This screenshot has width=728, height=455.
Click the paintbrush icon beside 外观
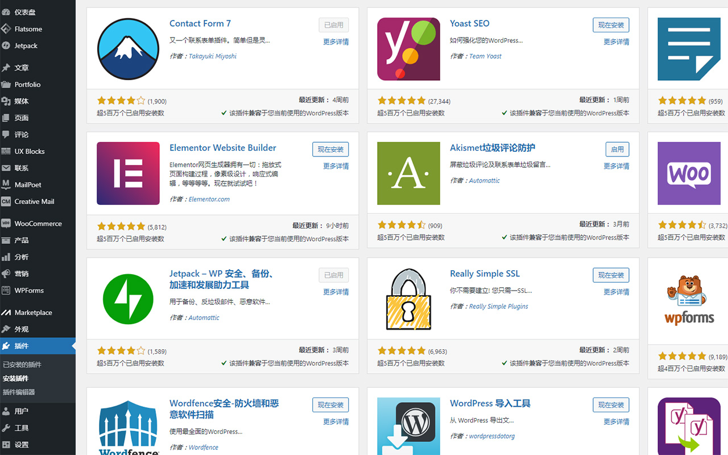click(x=6, y=329)
